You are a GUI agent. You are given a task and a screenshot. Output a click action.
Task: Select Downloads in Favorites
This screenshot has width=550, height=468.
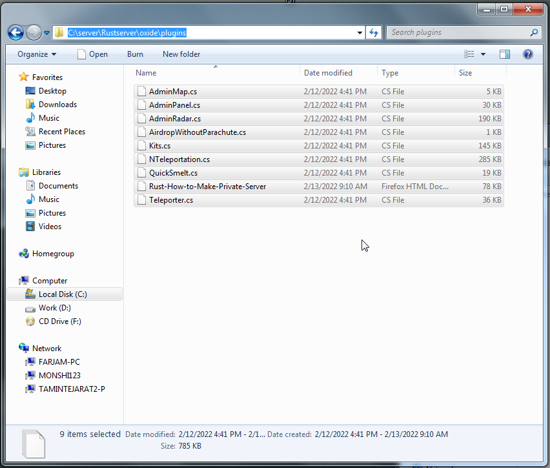[57, 105]
